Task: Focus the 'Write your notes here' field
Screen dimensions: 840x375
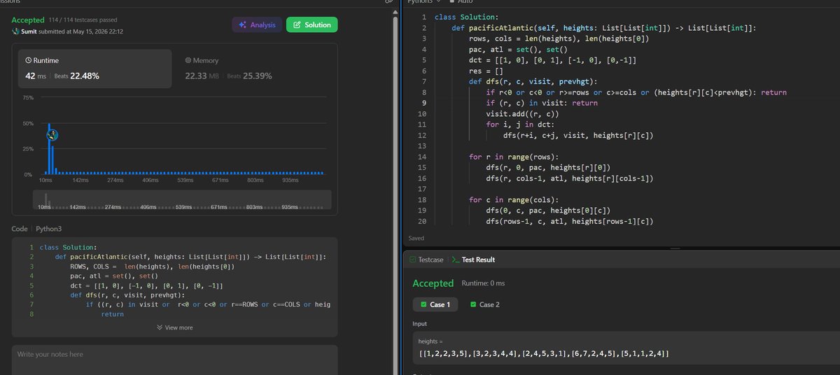Action: tap(175, 360)
